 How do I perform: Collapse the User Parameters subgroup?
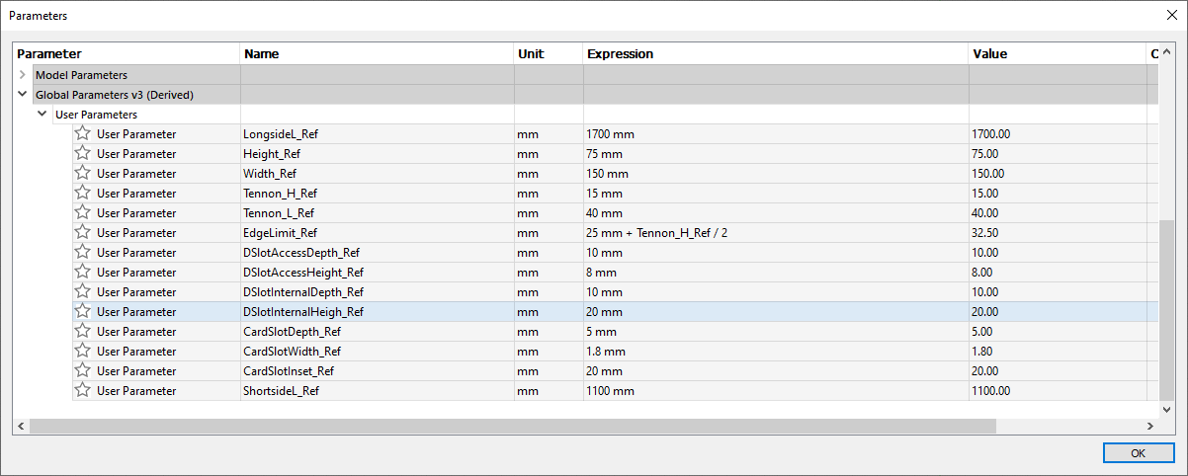click(x=42, y=115)
